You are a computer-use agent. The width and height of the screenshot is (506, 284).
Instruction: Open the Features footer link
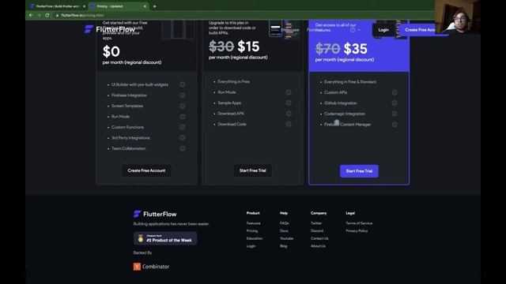pyautogui.click(x=253, y=223)
